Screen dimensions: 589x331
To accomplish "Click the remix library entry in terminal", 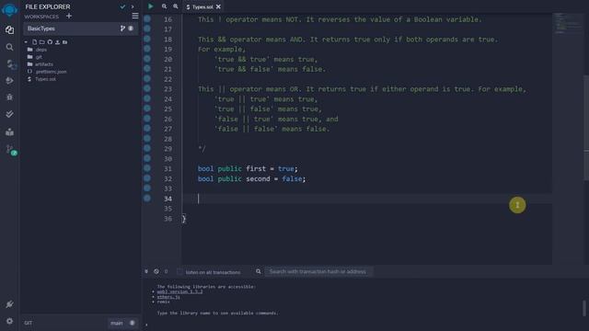I will [x=164, y=302].
